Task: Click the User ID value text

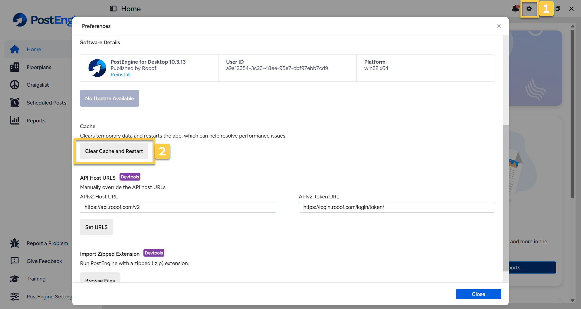Action: 277,68
